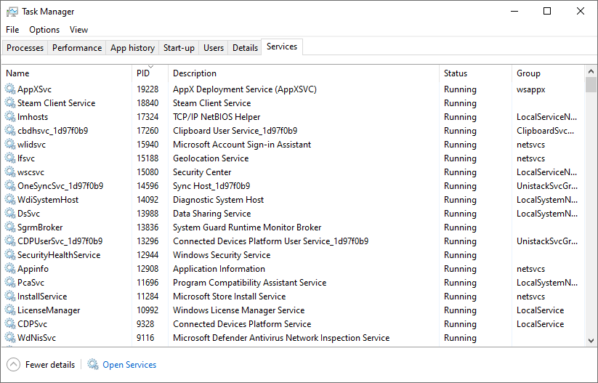Select the Services tab
Viewport: 598px width, 383px height.
(x=282, y=47)
